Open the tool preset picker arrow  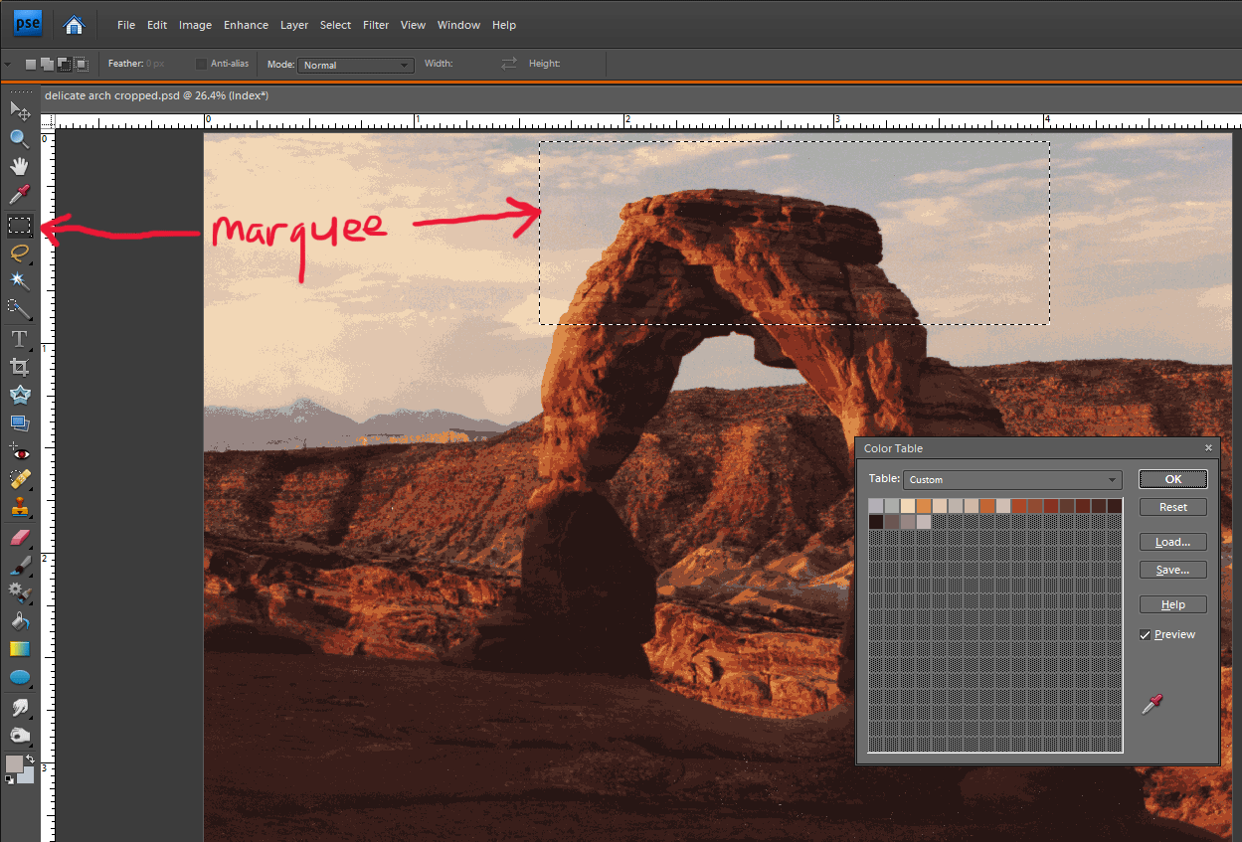(8, 65)
